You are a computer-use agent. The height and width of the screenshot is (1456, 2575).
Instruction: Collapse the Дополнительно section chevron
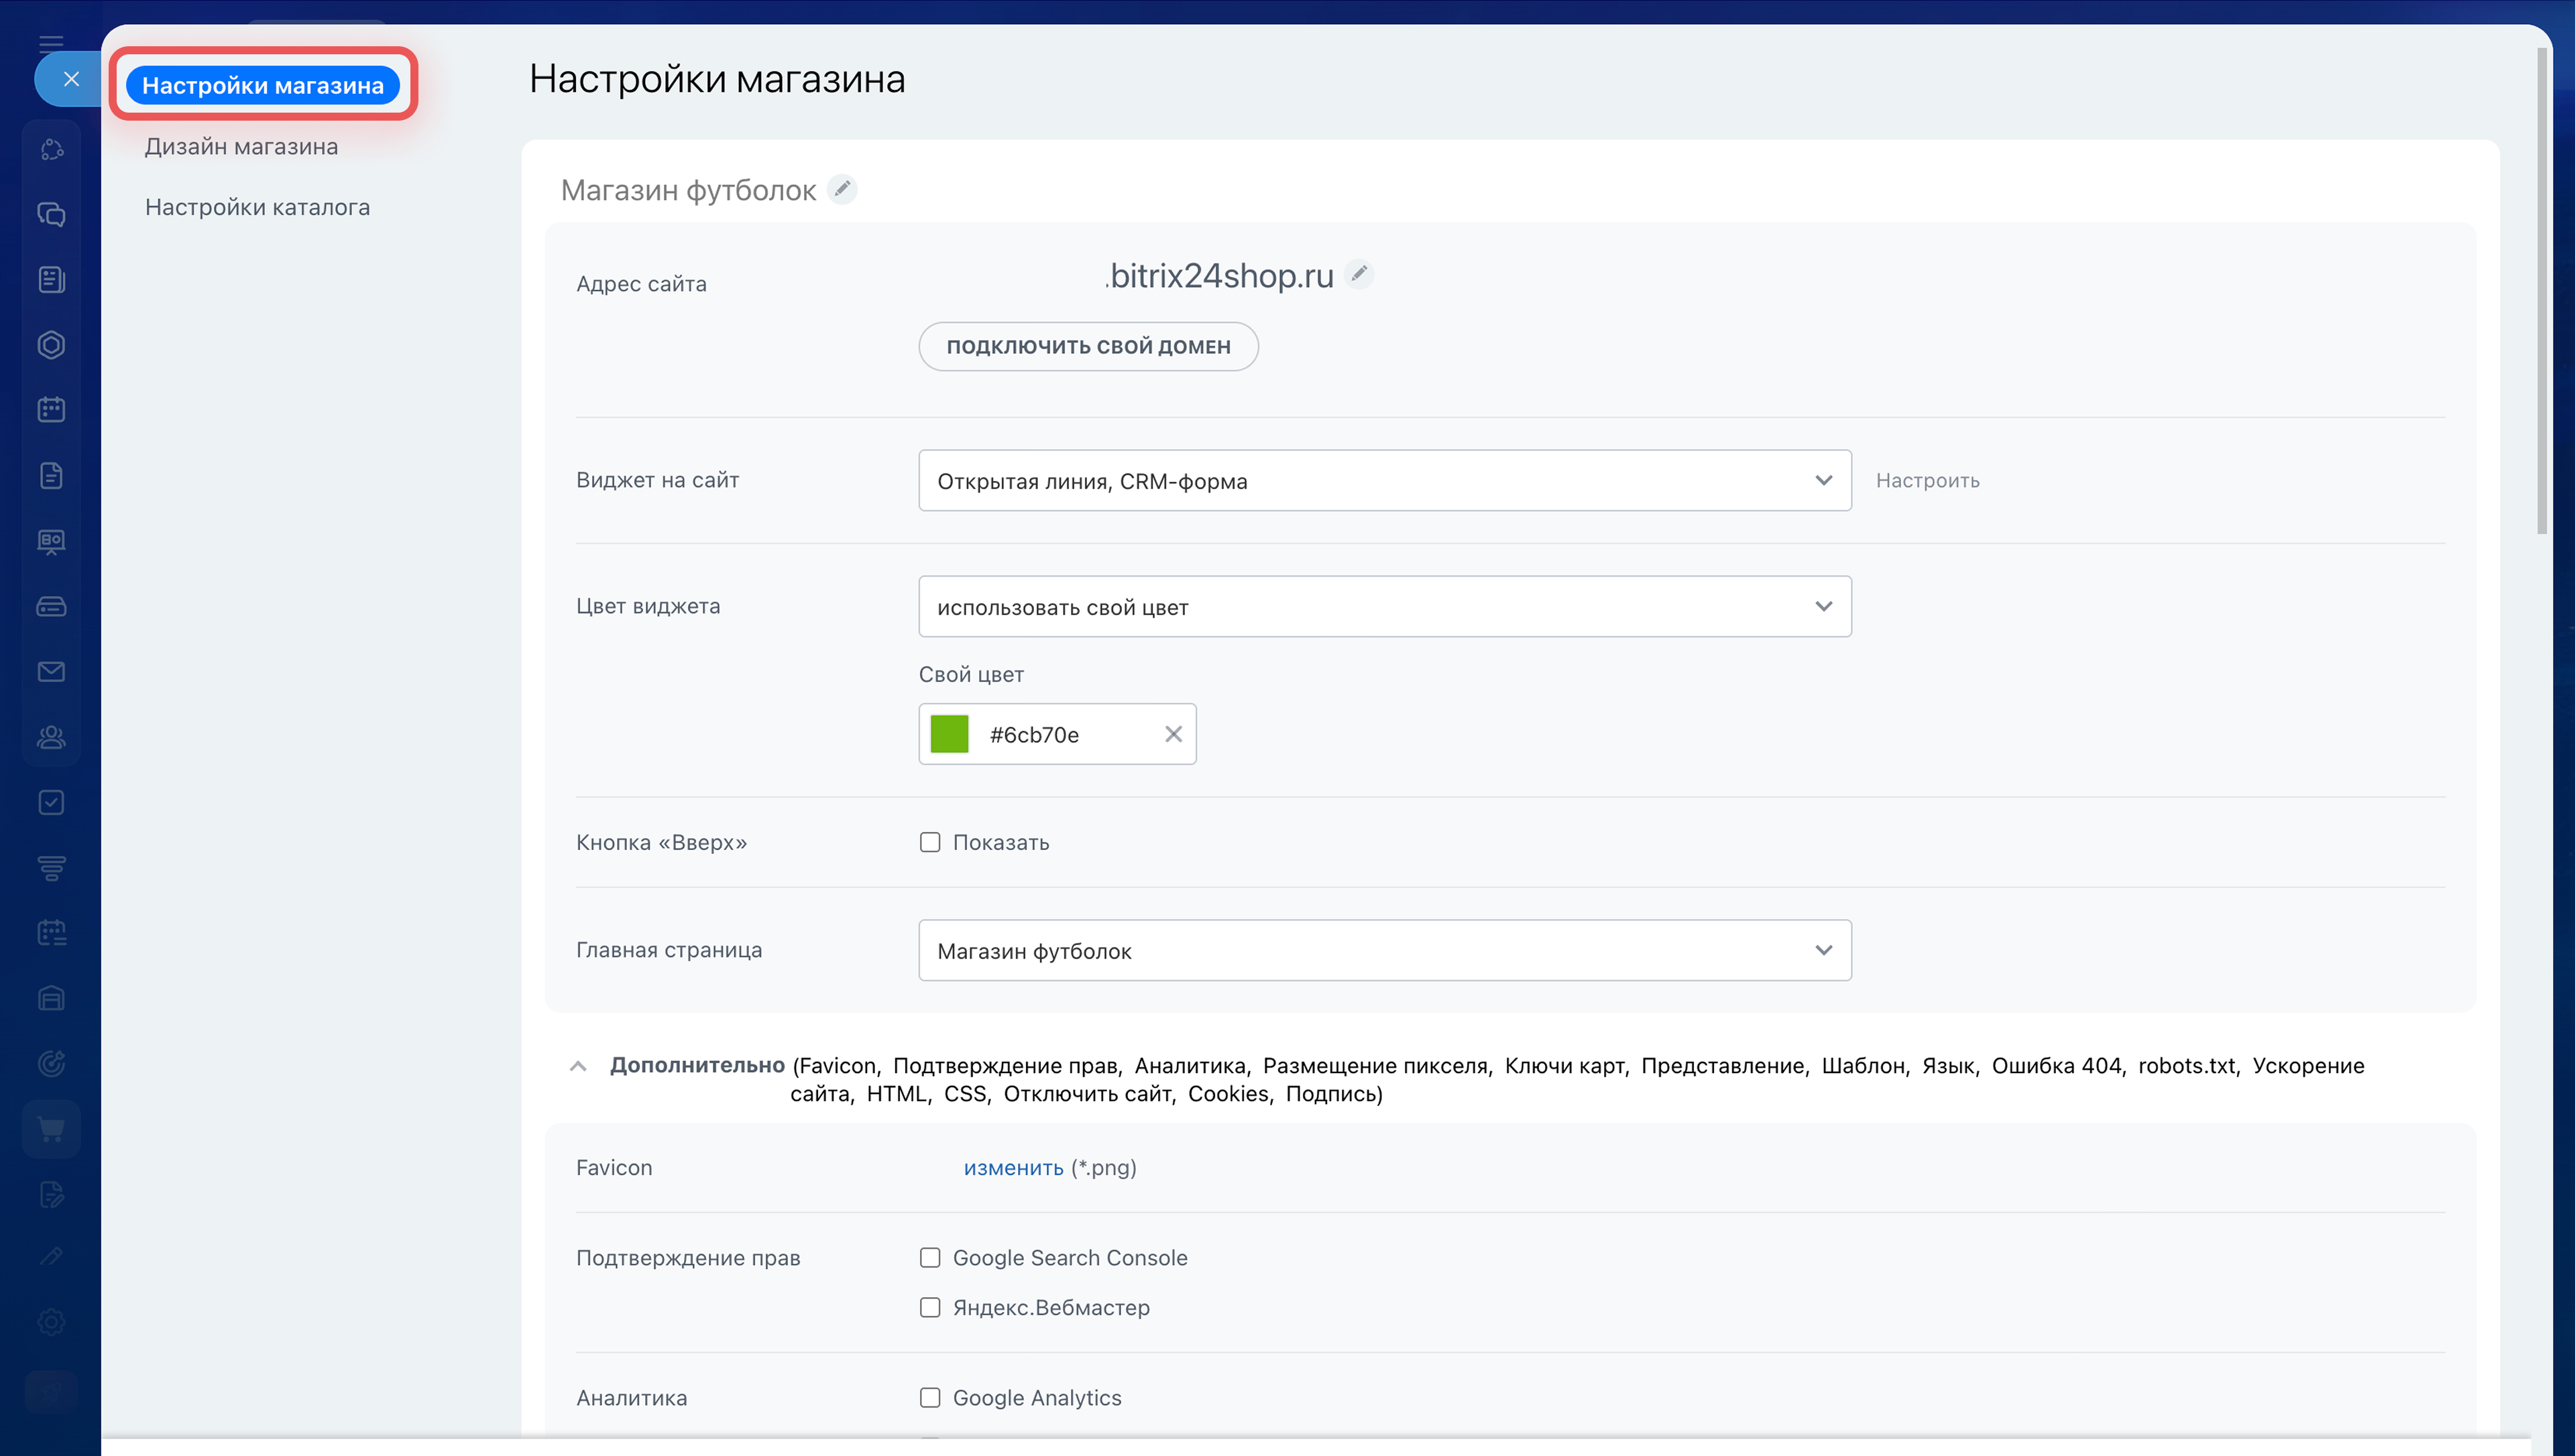click(578, 1066)
